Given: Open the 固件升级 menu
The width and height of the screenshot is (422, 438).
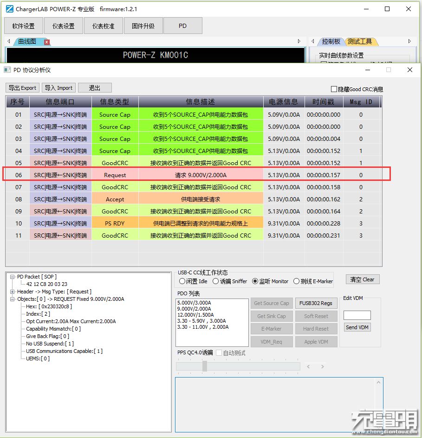Looking at the screenshot, I should tap(143, 26).
